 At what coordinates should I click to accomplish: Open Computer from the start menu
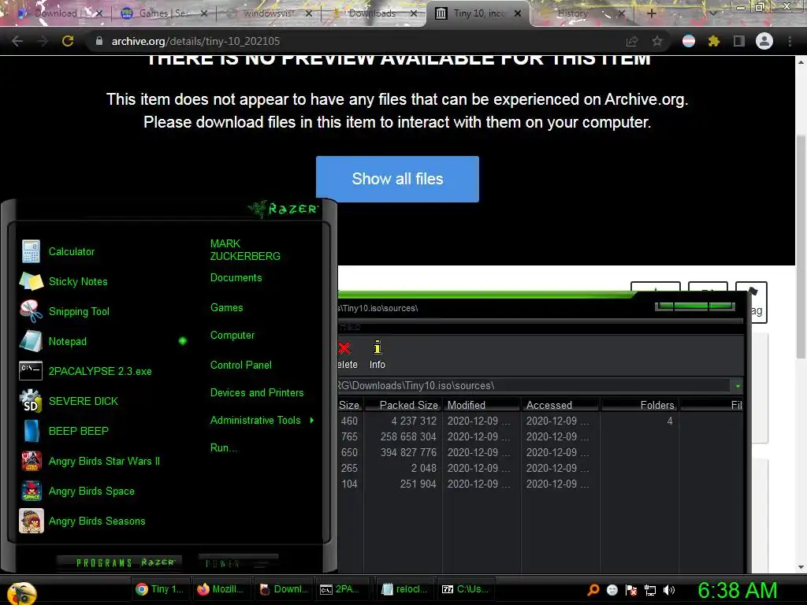pos(232,336)
